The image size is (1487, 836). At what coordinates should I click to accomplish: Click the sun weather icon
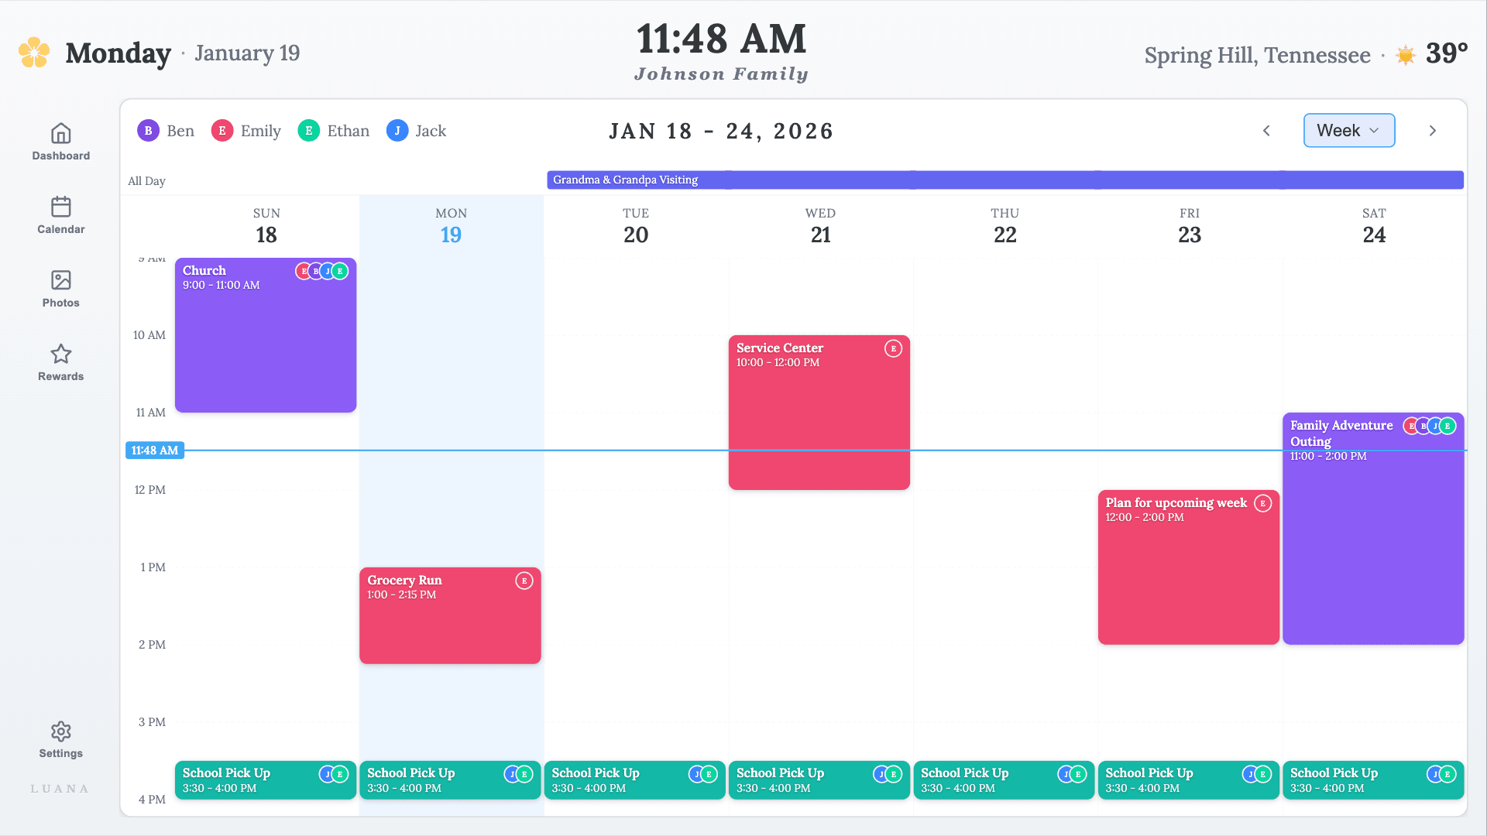(1404, 54)
